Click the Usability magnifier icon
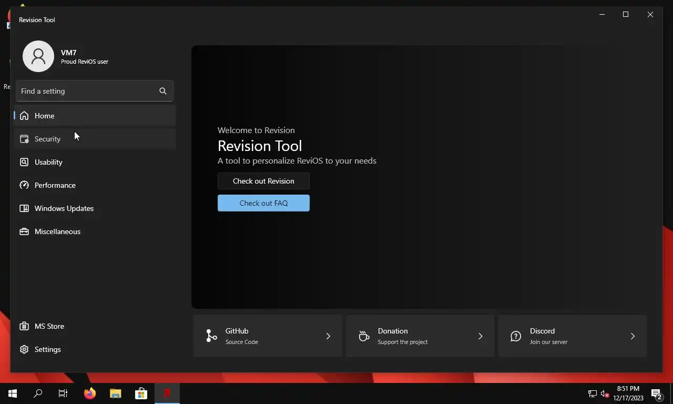This screenshot has width=673, height=404. pyautogui.click(x=24, y=162)
